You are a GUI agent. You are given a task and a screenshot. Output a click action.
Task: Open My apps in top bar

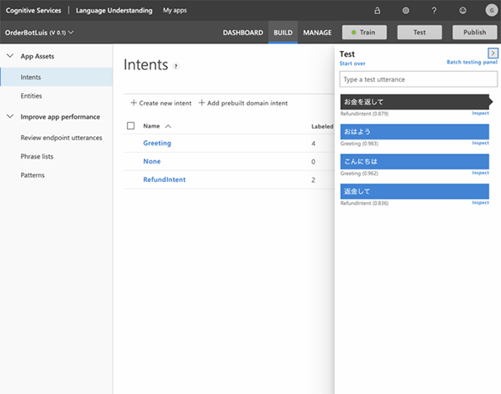click(x=175, y=11)
